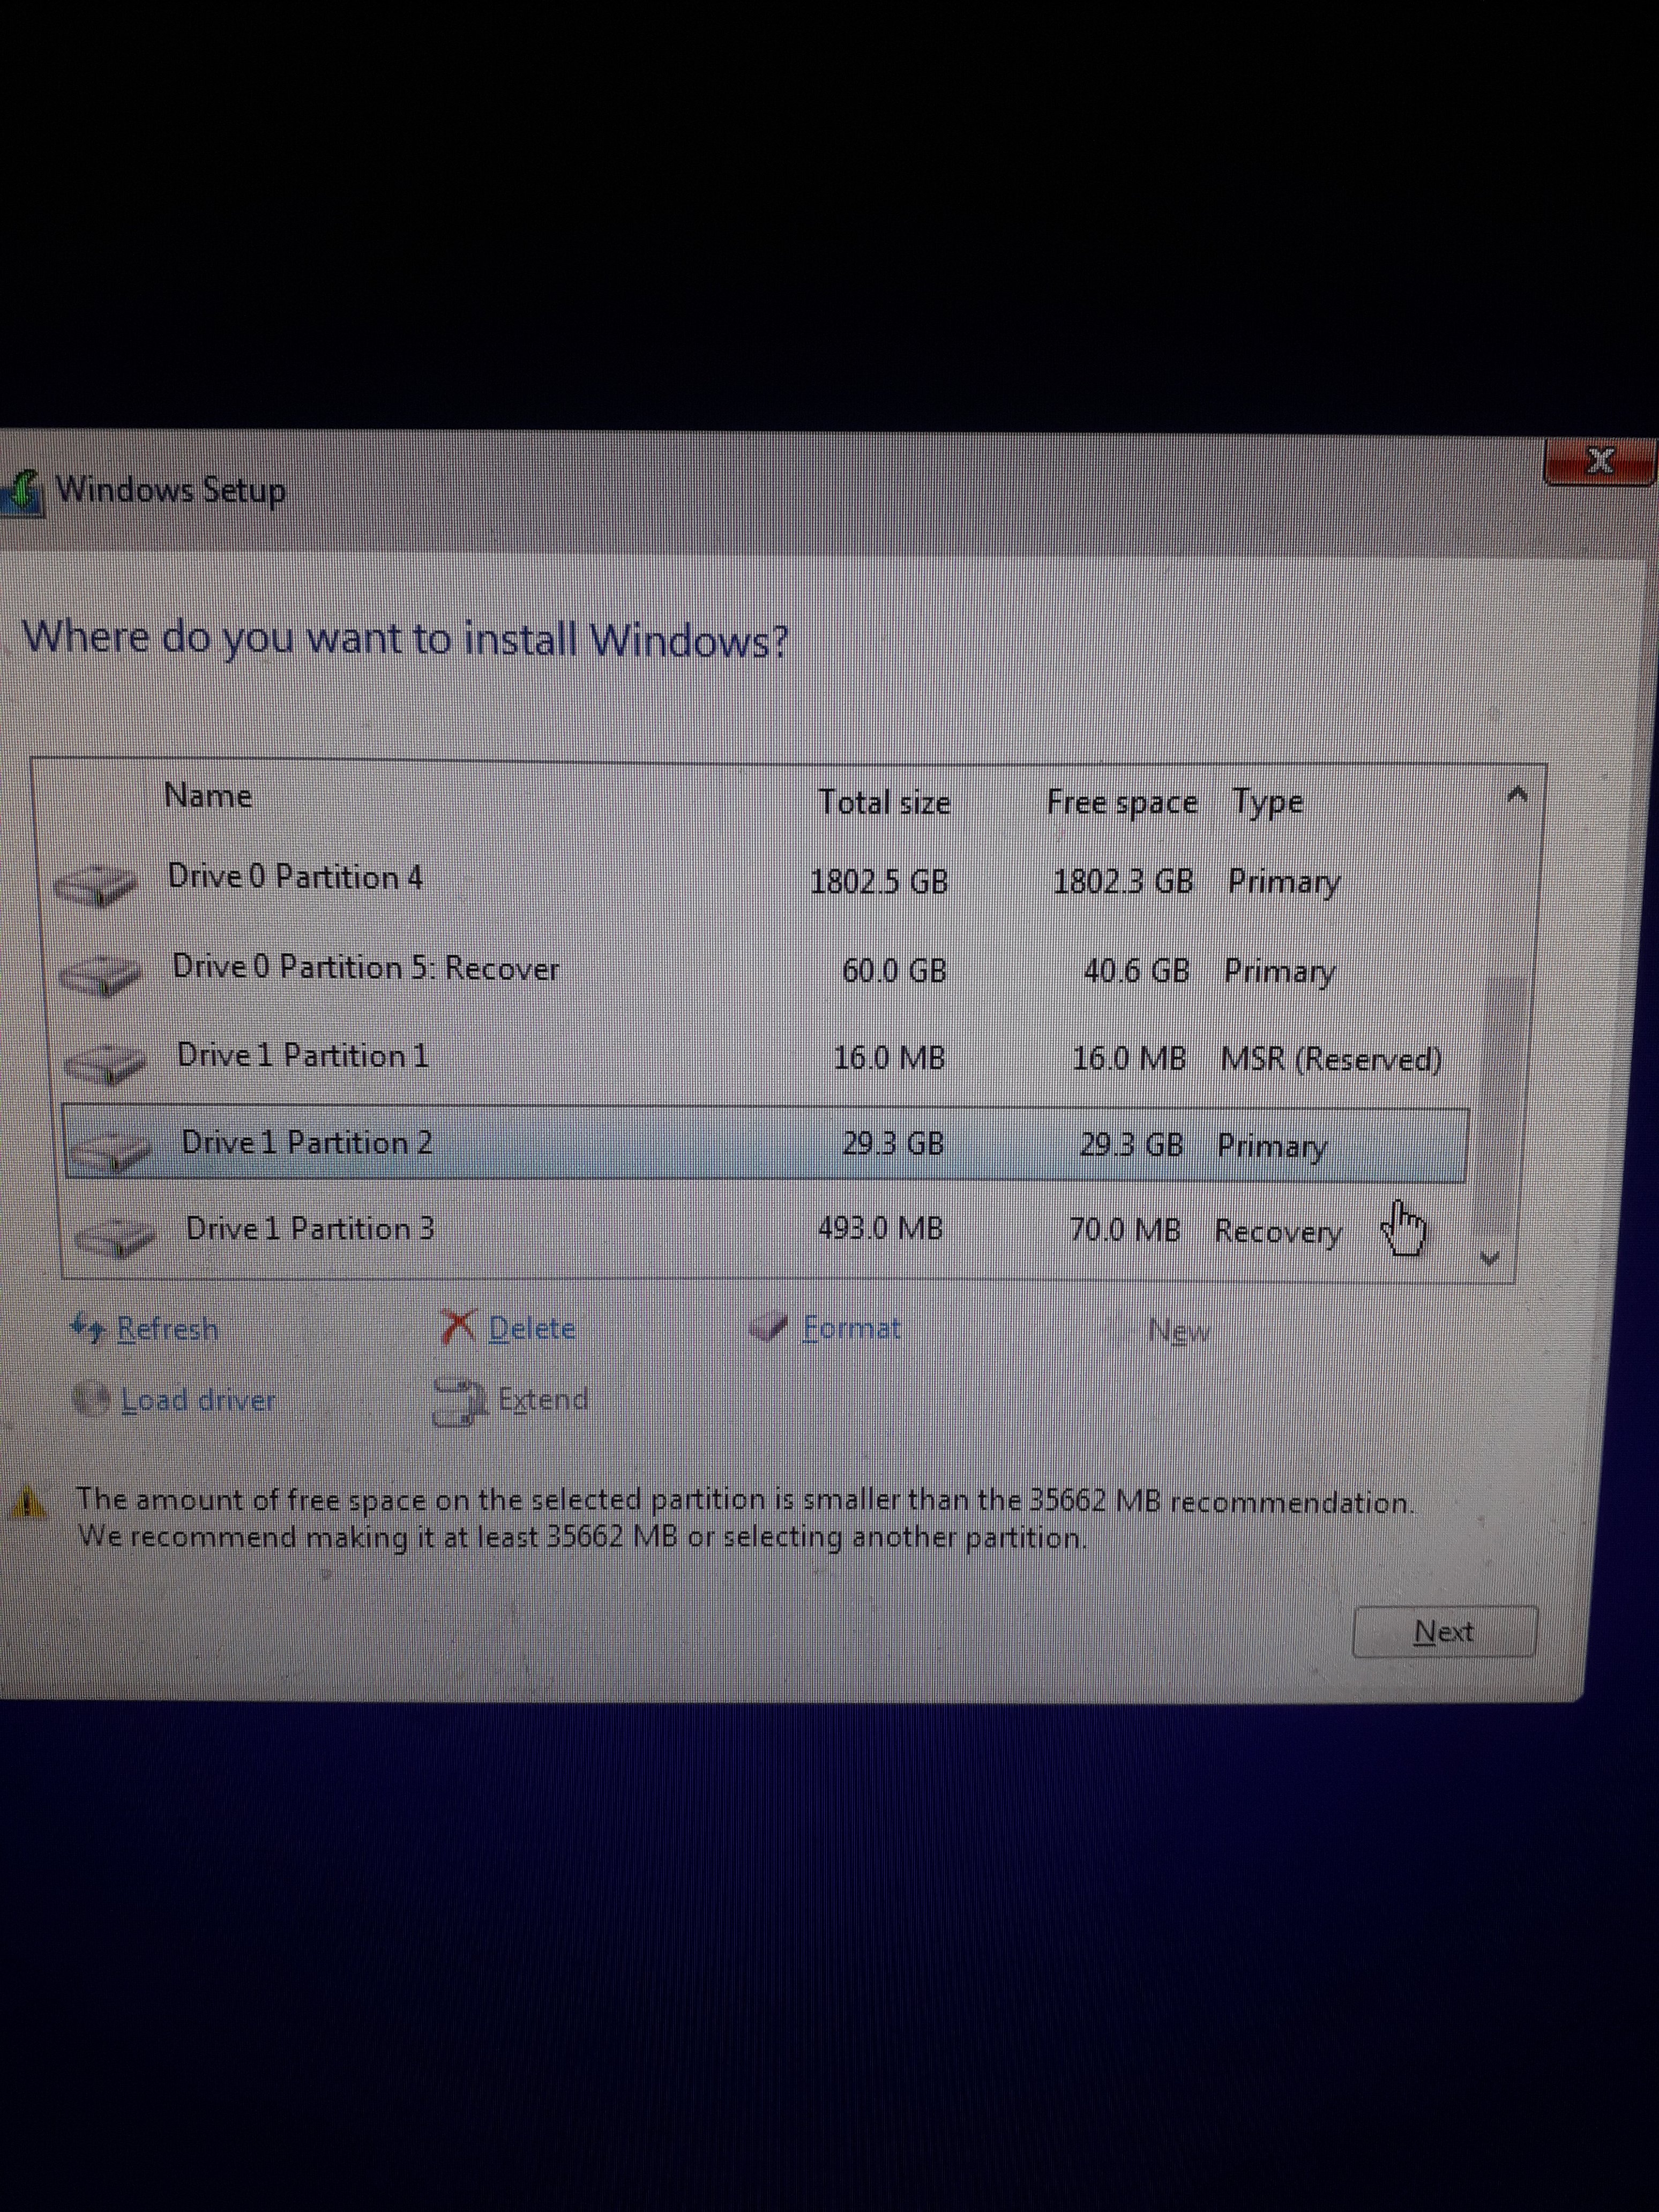Click the Format link text

pyautogui.click(x=852, y=1328)
